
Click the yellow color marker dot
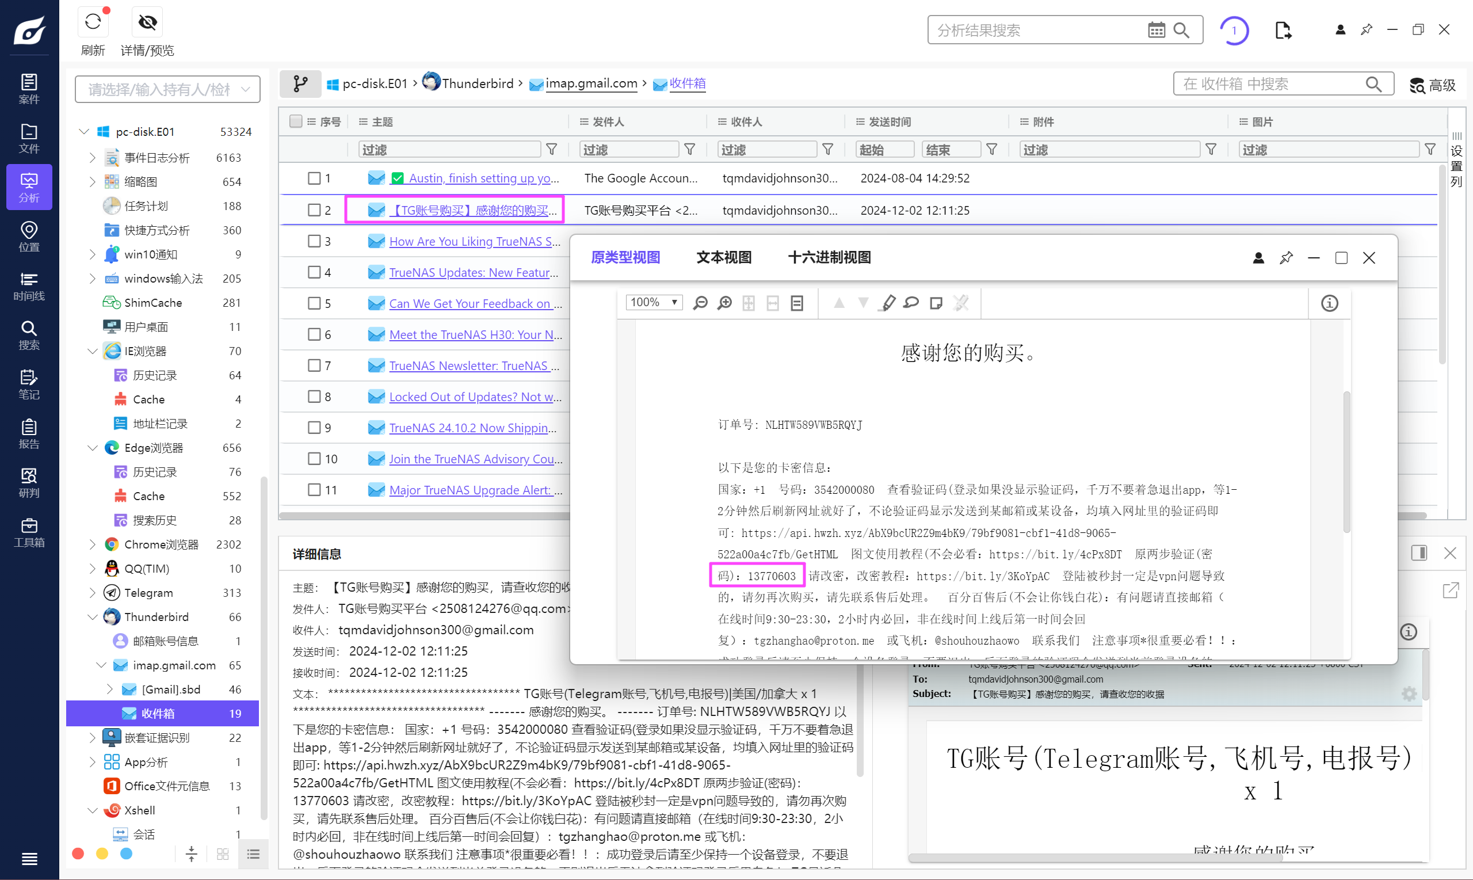click(x=102, y=854)
